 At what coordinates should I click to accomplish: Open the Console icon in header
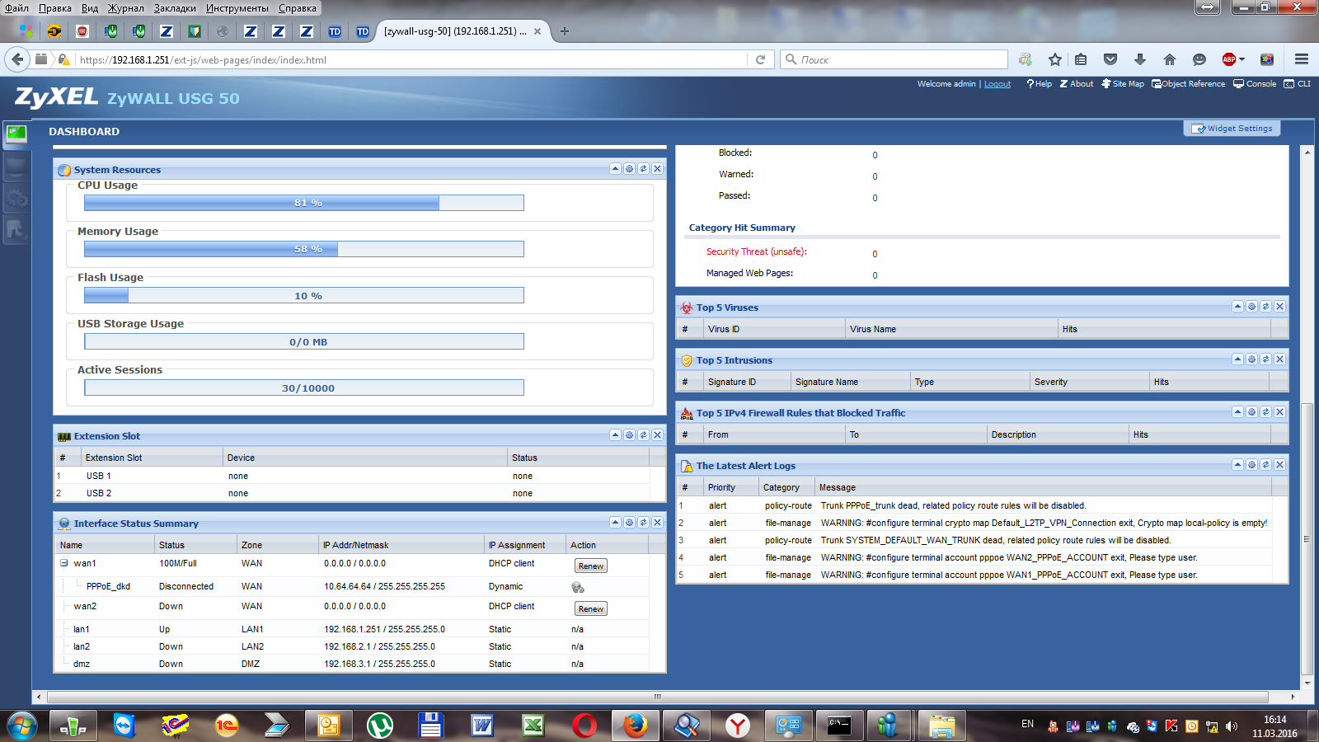tap(1255, 84)
